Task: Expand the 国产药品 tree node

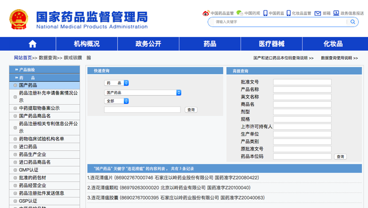Action: (15, 85)
